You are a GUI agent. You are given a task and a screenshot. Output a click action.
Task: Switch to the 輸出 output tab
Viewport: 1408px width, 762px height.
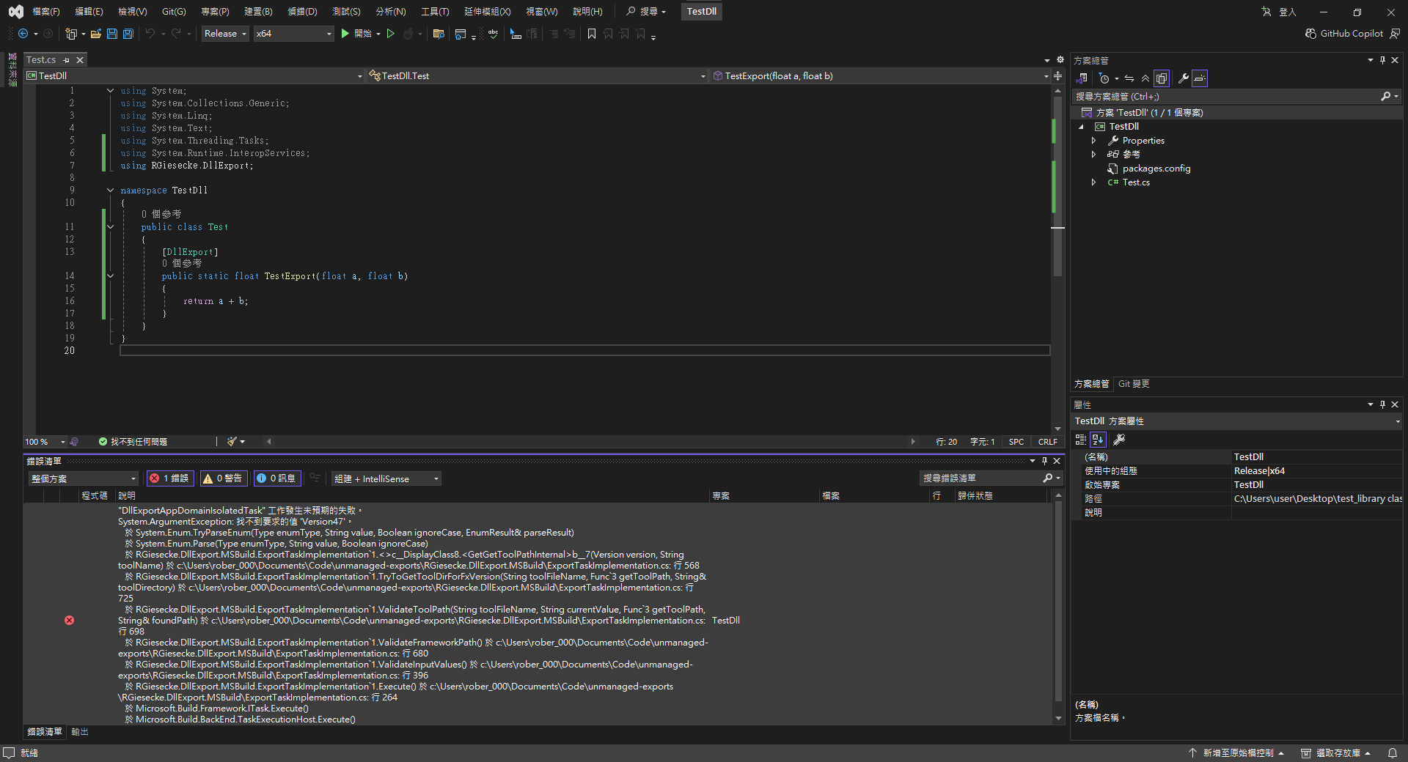[x=80, y=732]
